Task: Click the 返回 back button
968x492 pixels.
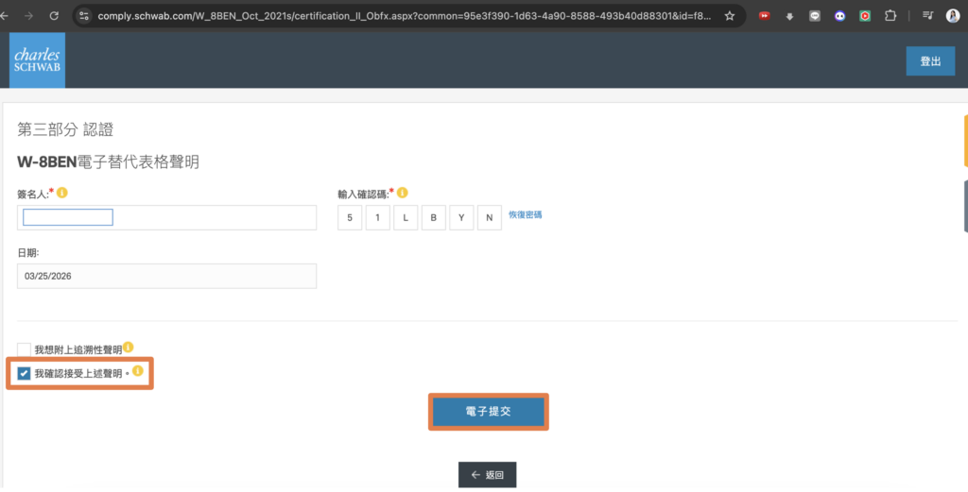Action: [487, 475]
